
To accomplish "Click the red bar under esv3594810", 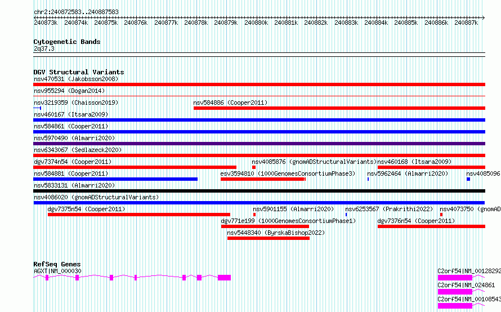I will 263,179.
